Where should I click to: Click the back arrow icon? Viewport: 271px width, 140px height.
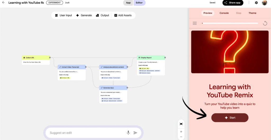pyautogui.click(x=3, y=3)
